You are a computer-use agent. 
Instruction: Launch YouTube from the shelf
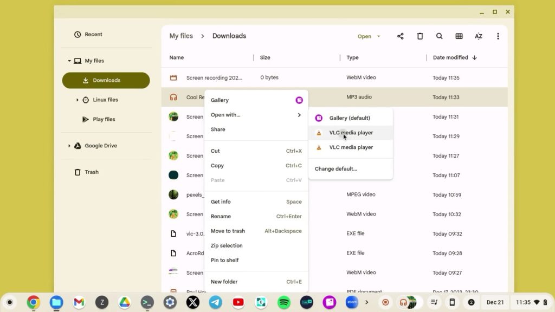(238, 302)
